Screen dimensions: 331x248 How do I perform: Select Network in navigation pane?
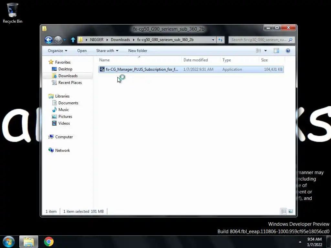62,150
